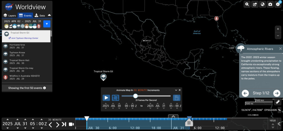This screenshot has width=283, height=131.
Task: Zoom in on the map
Action: [278, 29]
